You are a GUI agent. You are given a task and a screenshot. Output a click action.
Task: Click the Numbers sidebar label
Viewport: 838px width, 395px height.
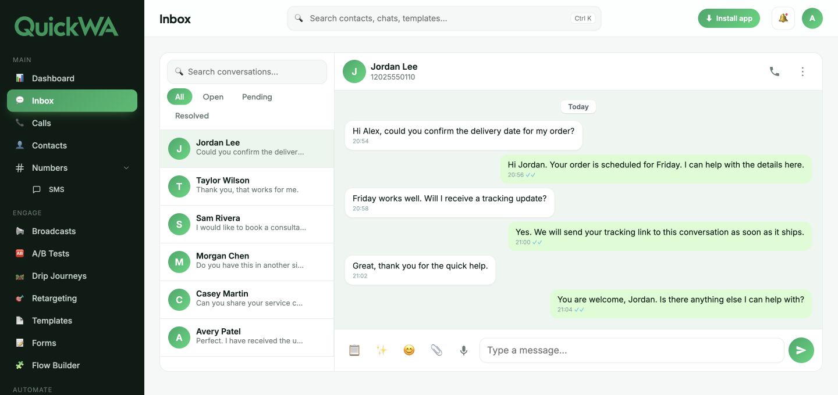50,168
